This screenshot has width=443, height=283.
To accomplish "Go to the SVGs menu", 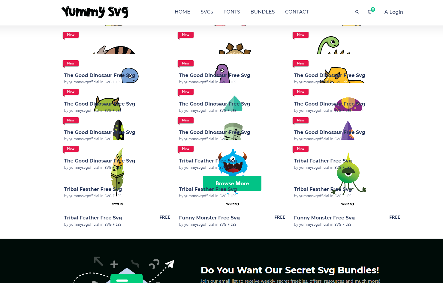I will [x=207, y=12].
